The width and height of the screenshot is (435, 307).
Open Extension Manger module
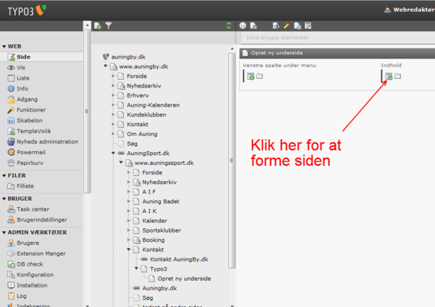pyautogui.click(x=41, y=253)
